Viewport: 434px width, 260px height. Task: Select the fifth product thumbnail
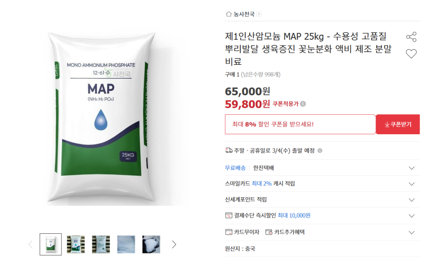(151, 244)
